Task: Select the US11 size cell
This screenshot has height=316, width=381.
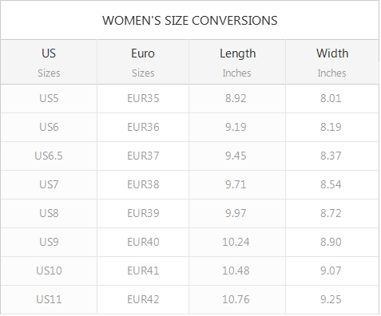Action: [49, 300]
